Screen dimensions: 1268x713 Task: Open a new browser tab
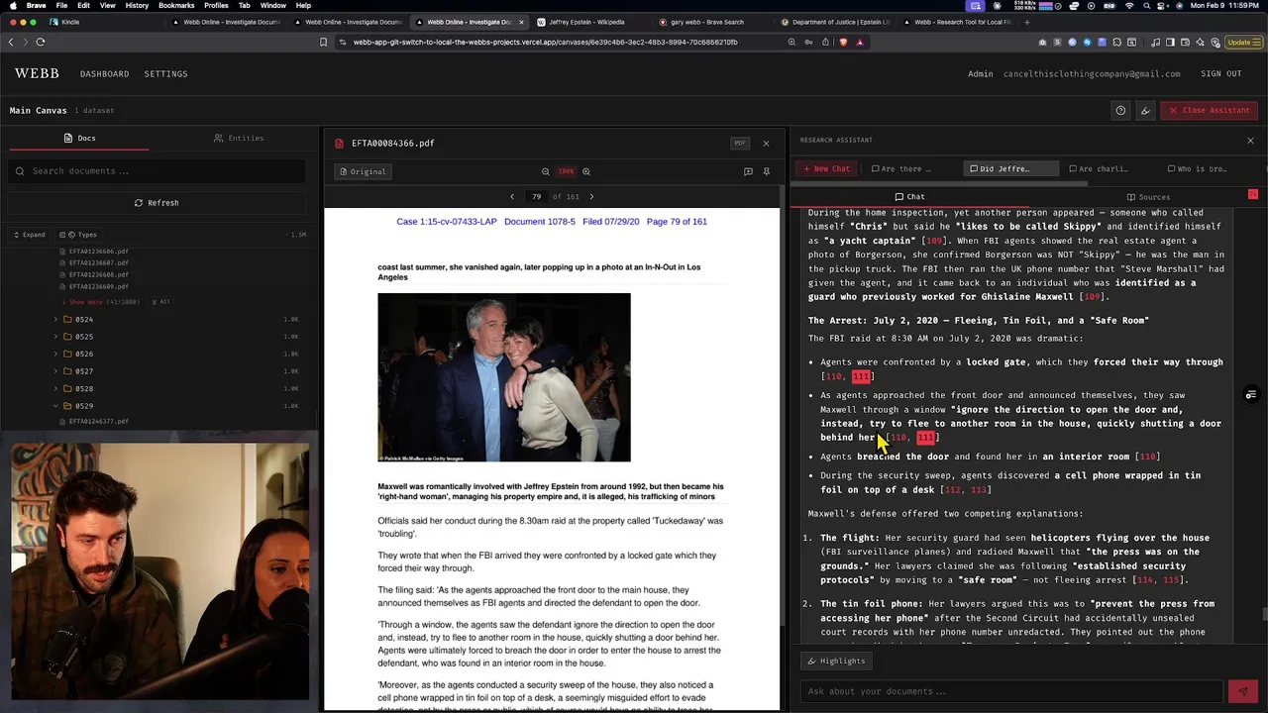pos(1026,22)
